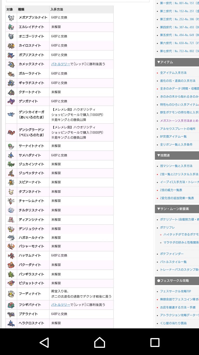Click the フーディナイト Pokémon sprite

pyautogui.click(x=11, y=294)
